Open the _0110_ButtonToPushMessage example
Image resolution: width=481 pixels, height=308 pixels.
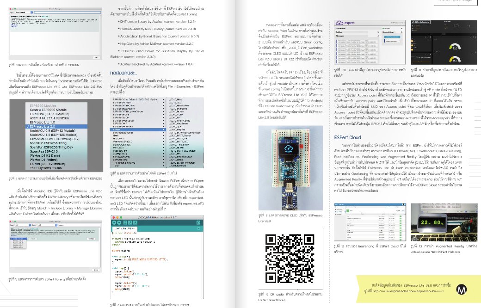pyautogui.click(x=185, y=133)
